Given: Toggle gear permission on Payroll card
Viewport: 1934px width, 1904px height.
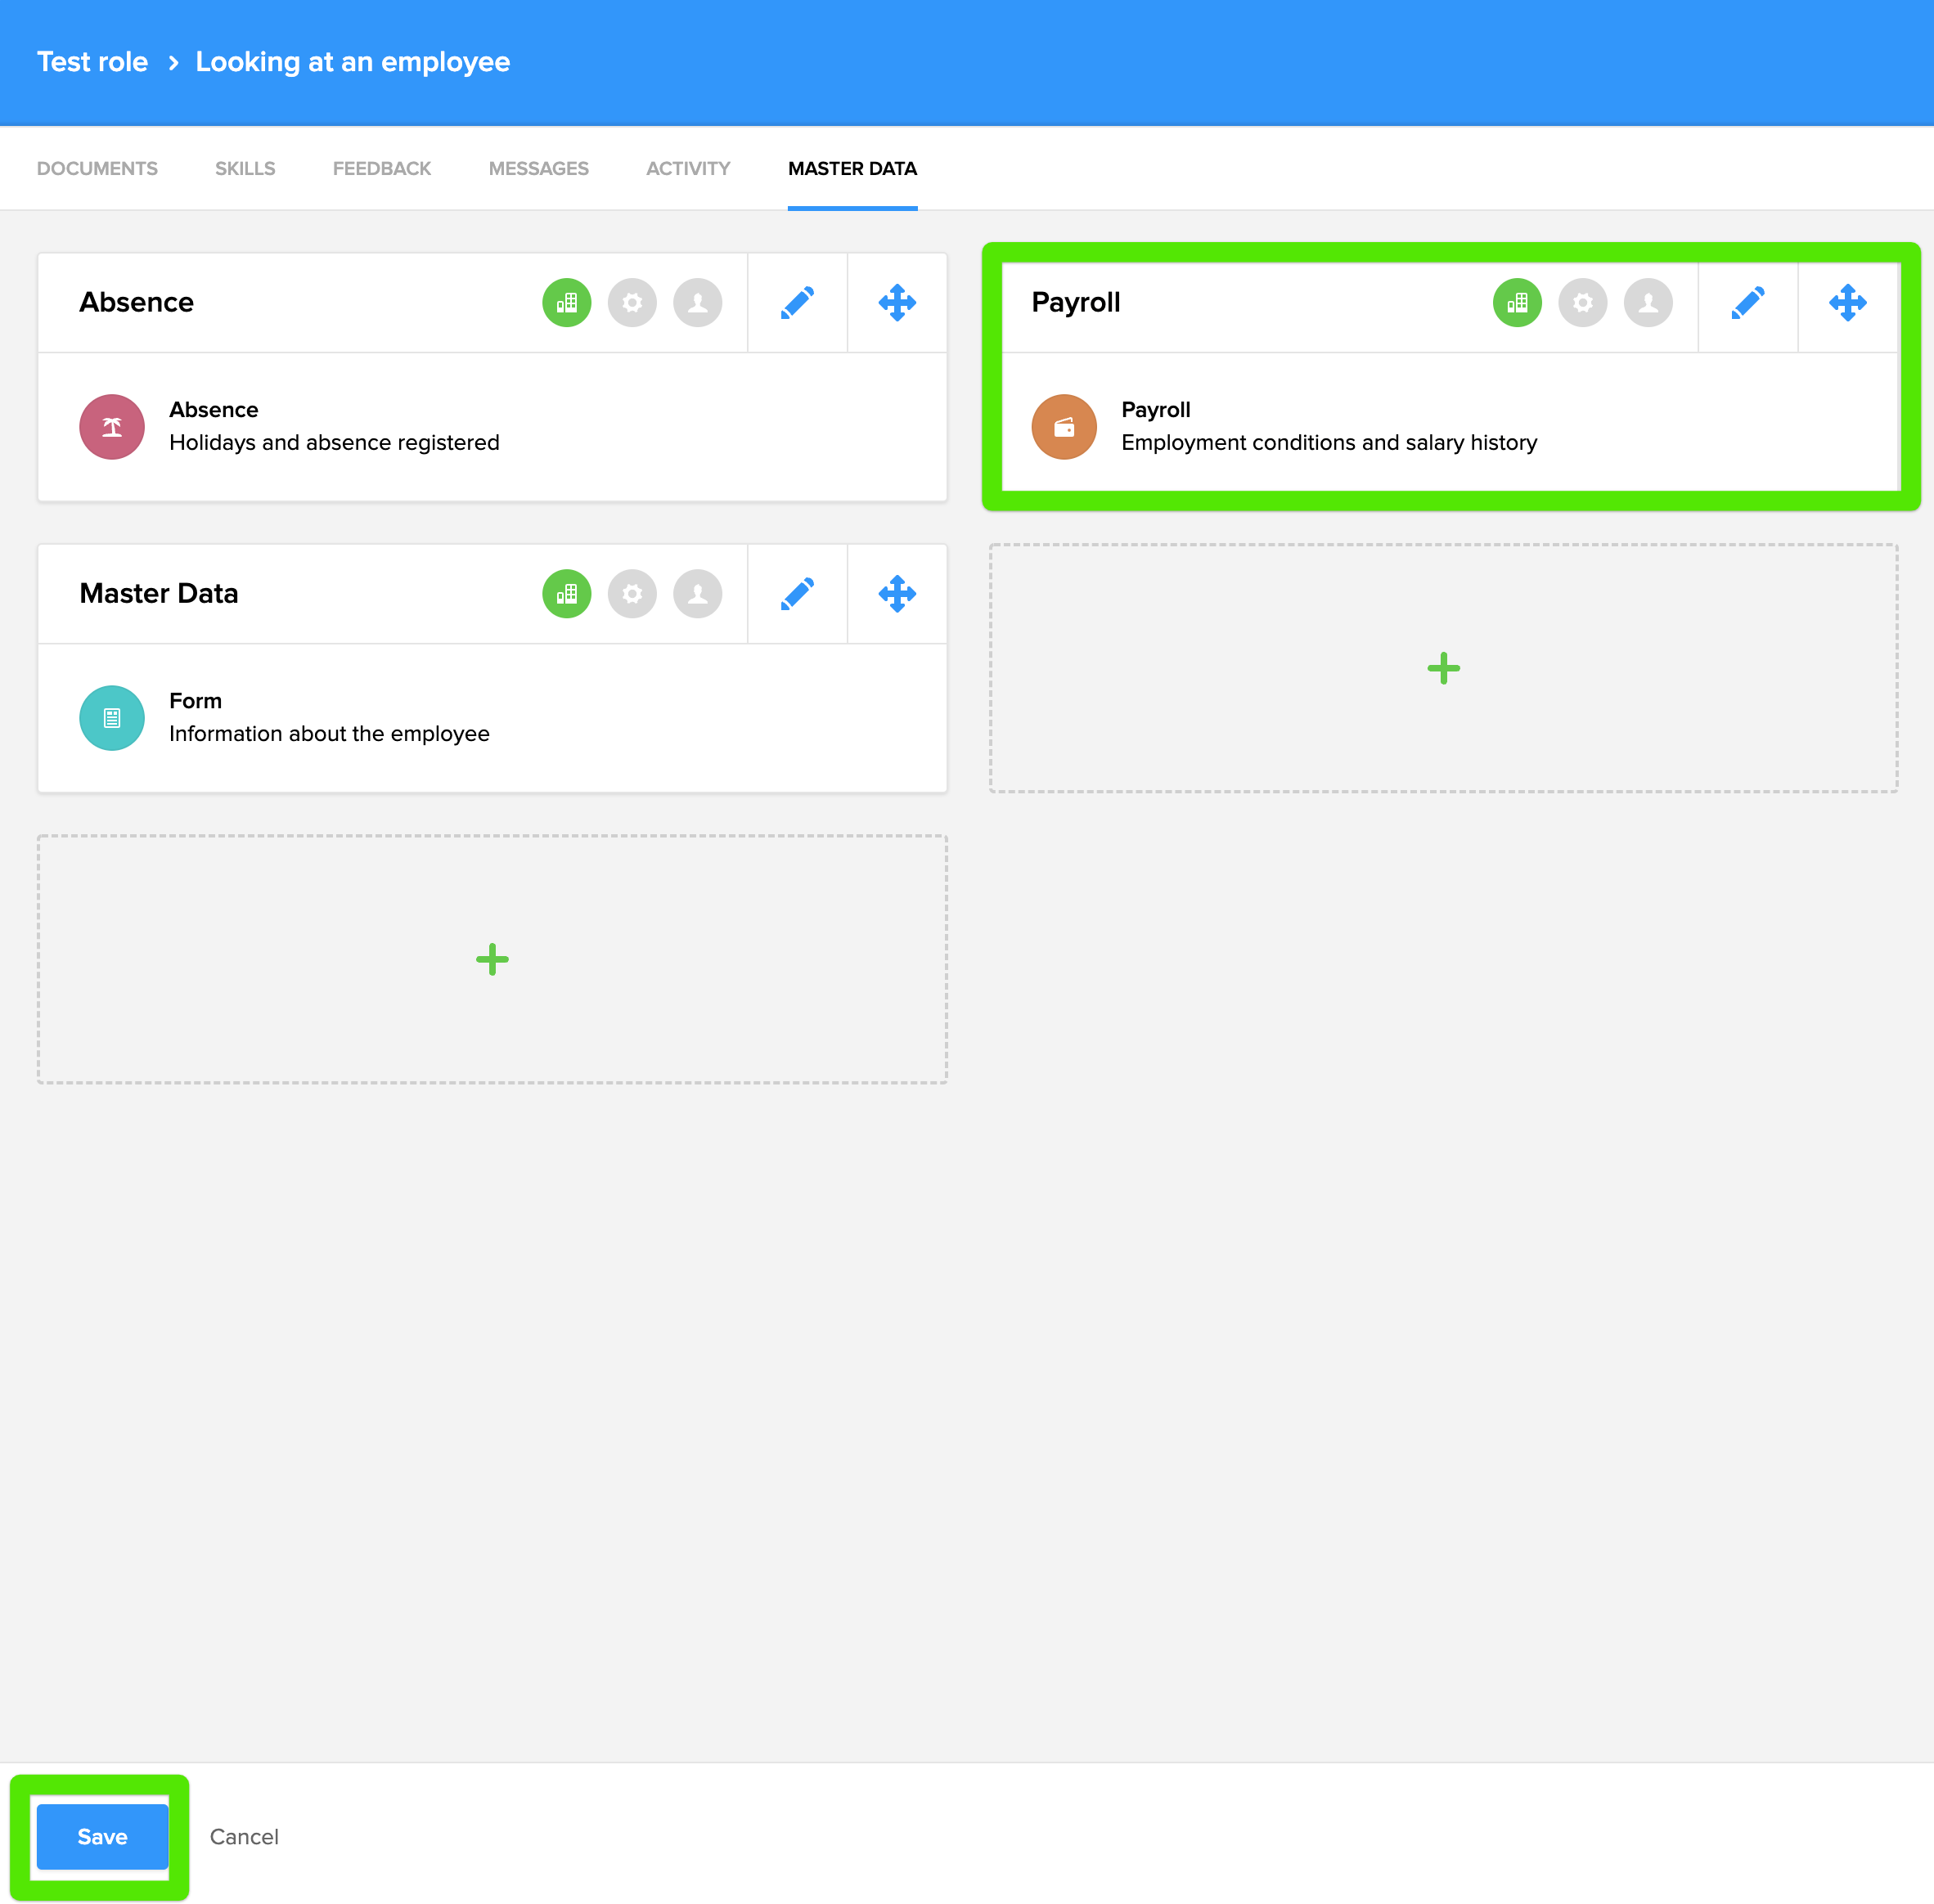Looking at the screenshot, I should point(1582,302).
